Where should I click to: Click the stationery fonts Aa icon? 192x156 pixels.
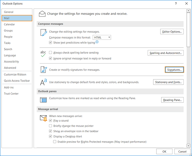pyautogui.click(x=43, y=82)
